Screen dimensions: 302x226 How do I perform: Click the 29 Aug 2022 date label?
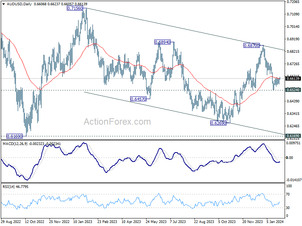click(x=11, y=221)
